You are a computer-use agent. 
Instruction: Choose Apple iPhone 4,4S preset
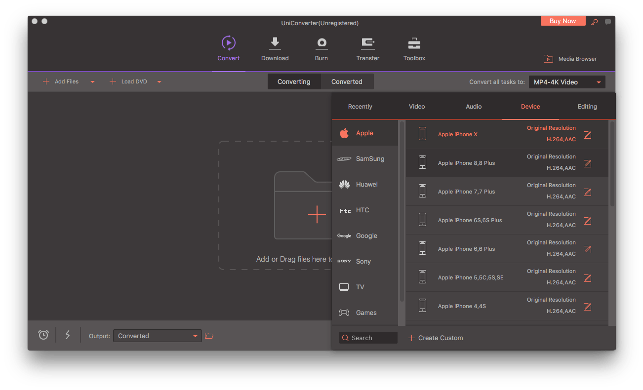click(507, 306)
